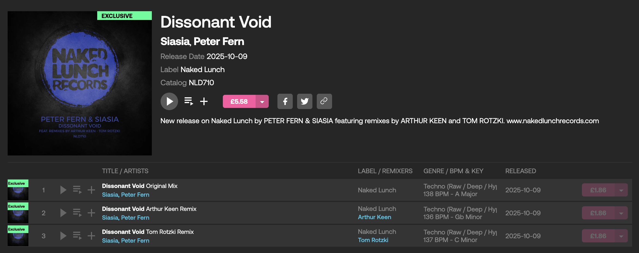Click the large Naked Lunch album artwork
The image size is (639, 253).
click(x=80, y=83)
